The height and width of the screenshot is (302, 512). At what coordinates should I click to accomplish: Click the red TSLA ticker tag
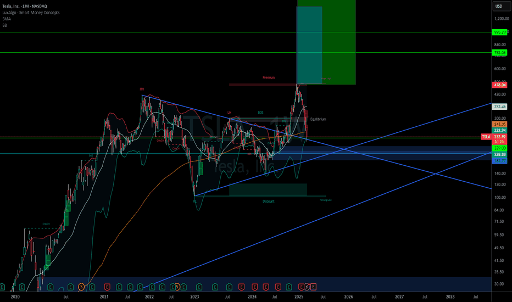click(x=486, y=137)
